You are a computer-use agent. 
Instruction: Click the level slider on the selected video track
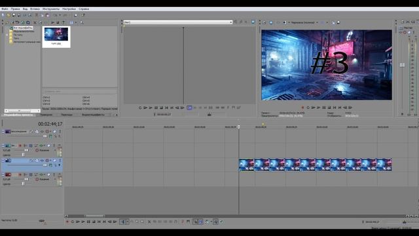(x=45, y=165)
